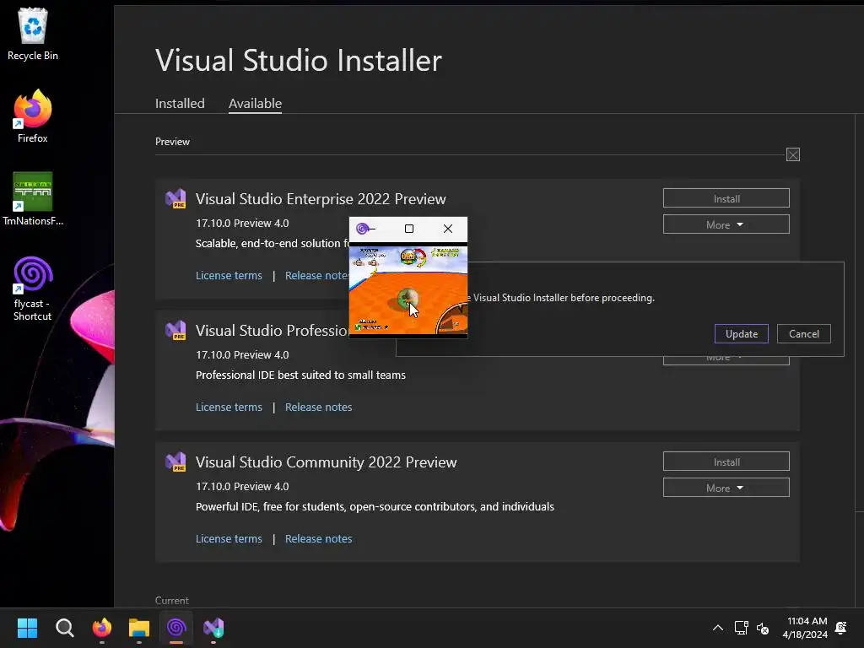Click the 'Preview' section label
The height and width of the screenshot is (648, 864).
click(x=172, y=142)
